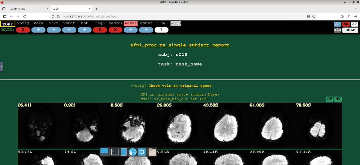Launch the web browser globe dock icon
Image resolution: width=360 pixels, height=165 pixels.
pos(133,152)
